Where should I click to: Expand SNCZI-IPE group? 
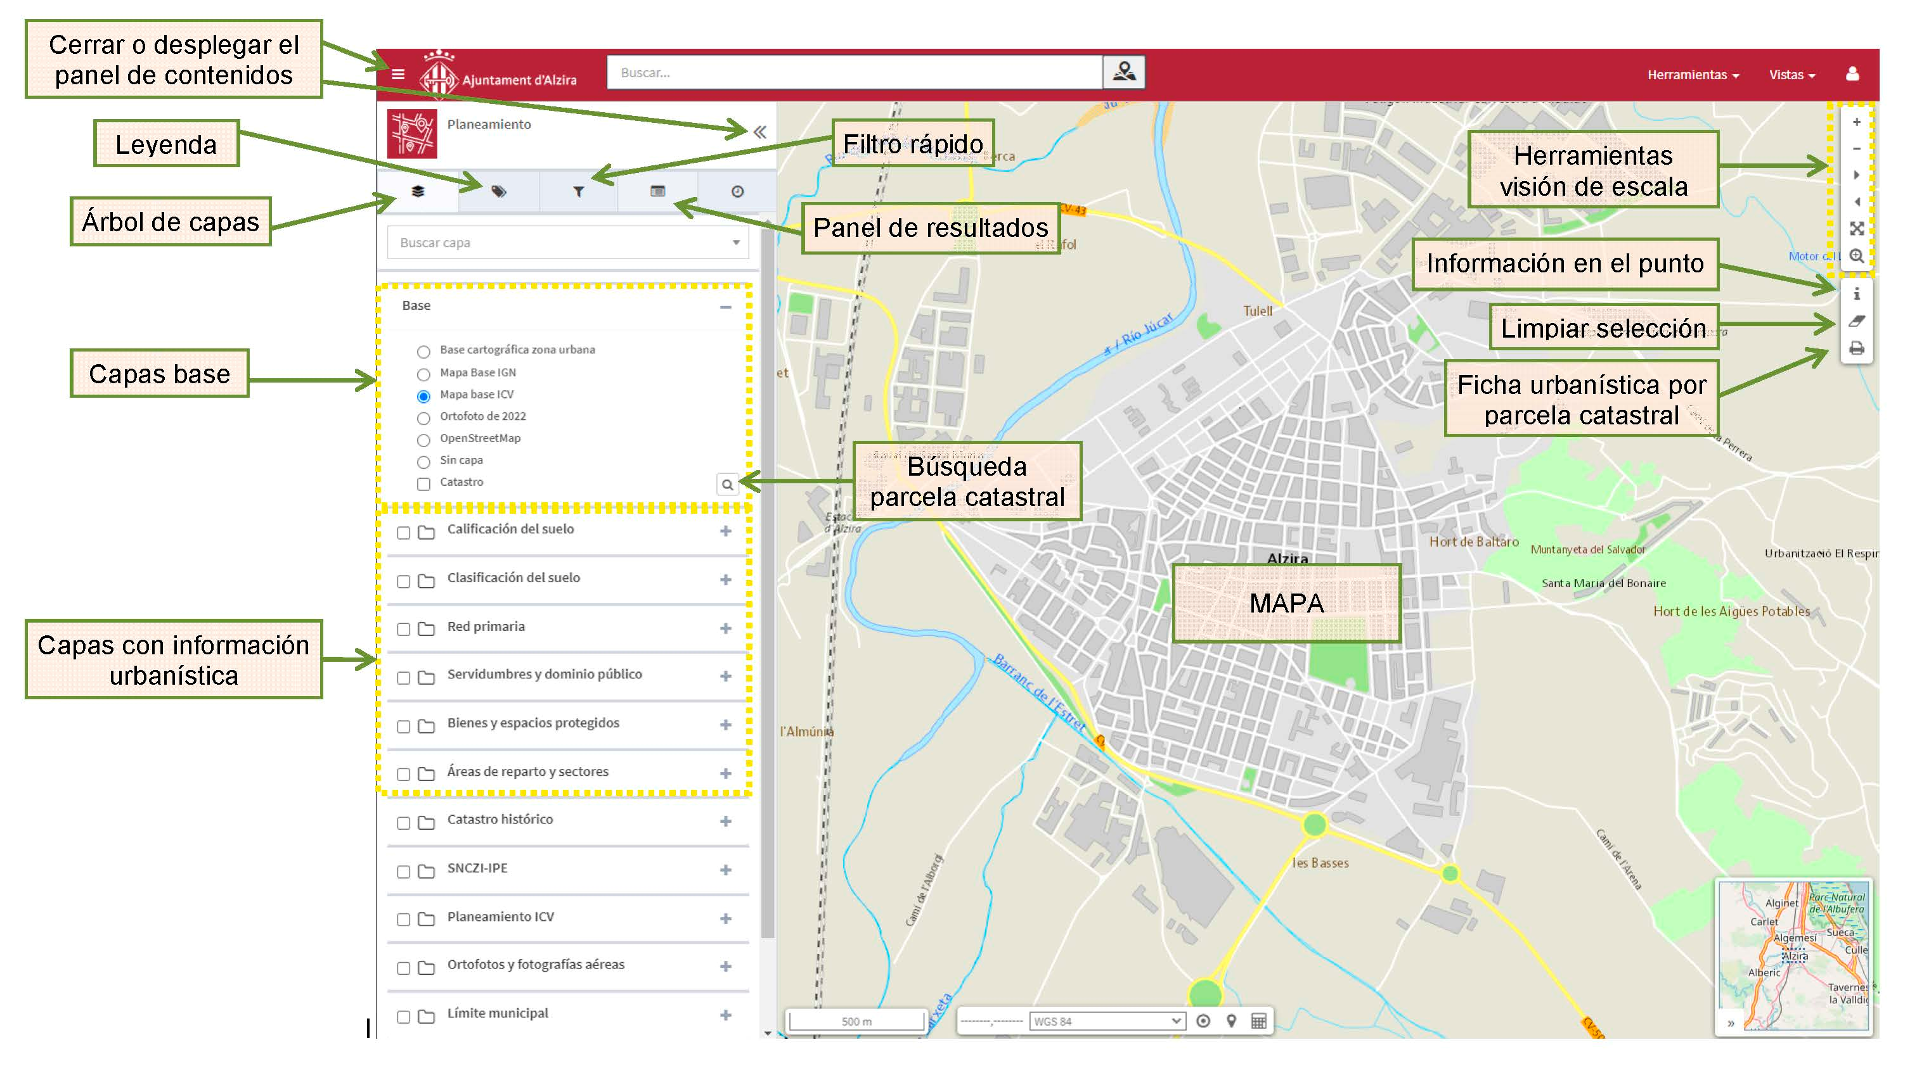[725, 870]
